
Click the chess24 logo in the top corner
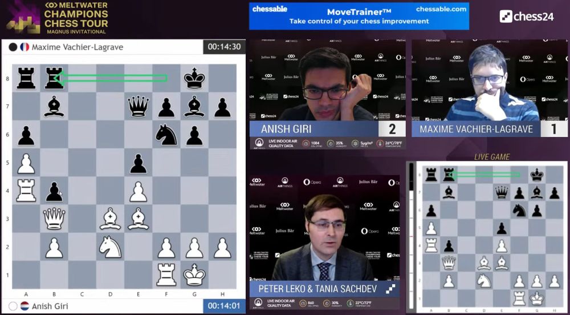526,16
